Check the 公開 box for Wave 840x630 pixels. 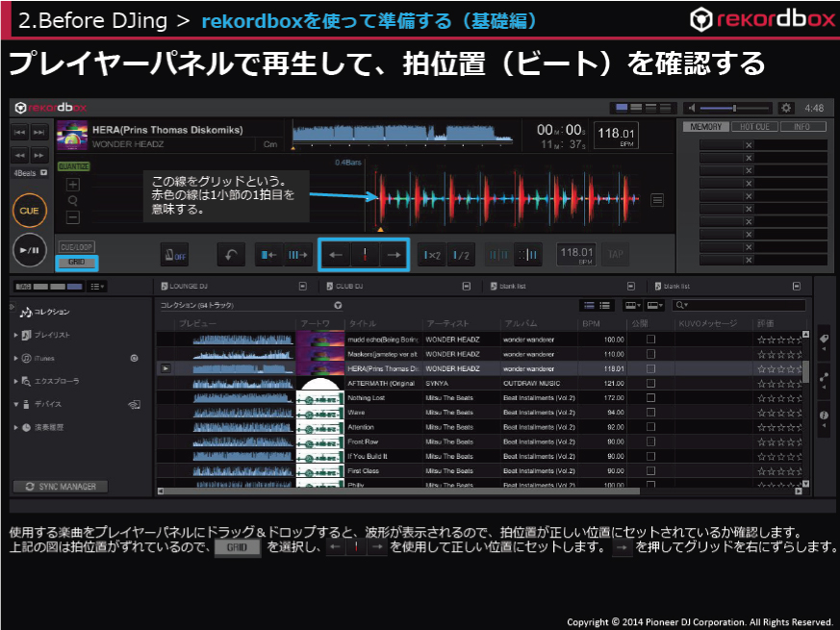650,412
